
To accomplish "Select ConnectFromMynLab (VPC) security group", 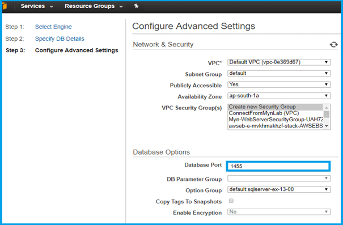I will click(x=275, y=113).
